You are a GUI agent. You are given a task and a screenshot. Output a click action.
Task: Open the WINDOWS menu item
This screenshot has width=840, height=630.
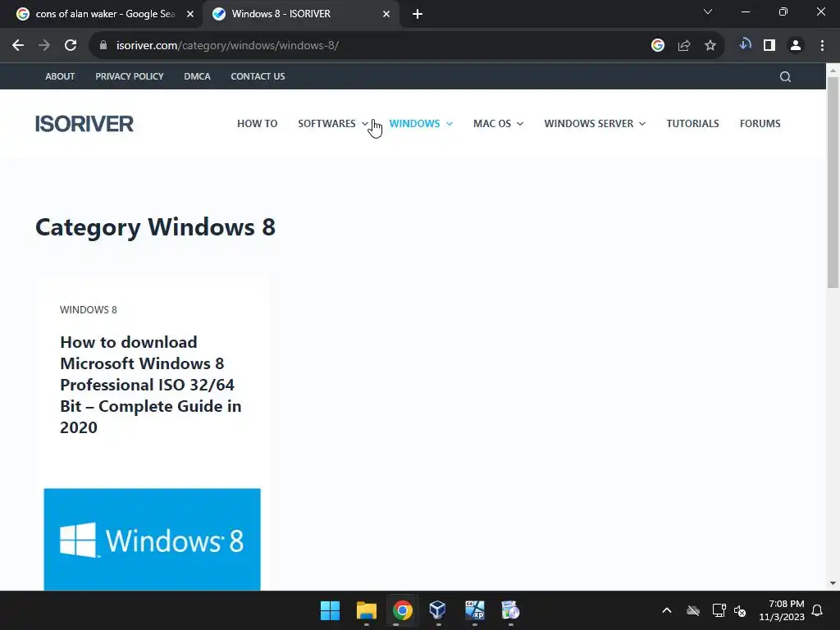coord(414,123)
